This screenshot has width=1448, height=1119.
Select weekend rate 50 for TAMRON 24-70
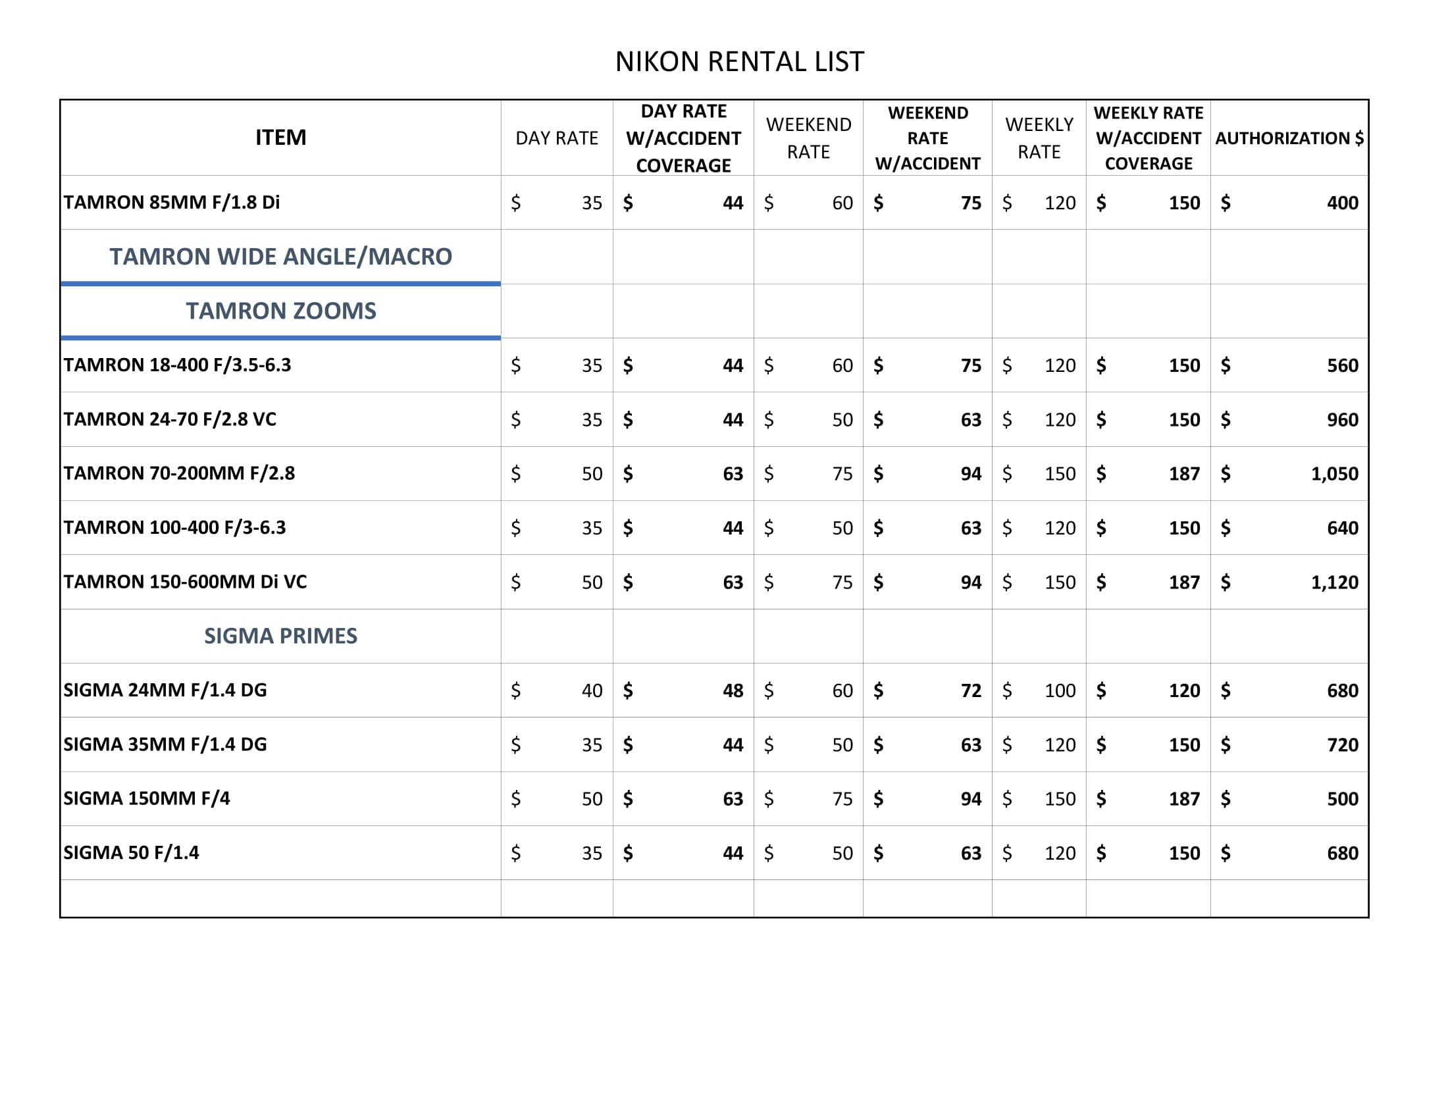click(x=842, y=420)
